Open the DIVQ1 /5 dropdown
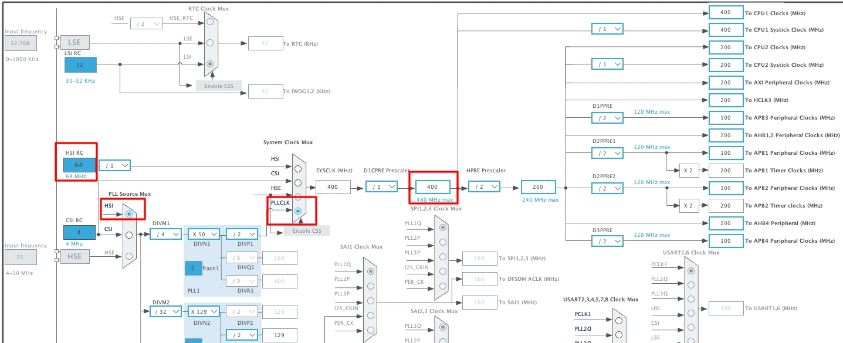 click(242, 257)
